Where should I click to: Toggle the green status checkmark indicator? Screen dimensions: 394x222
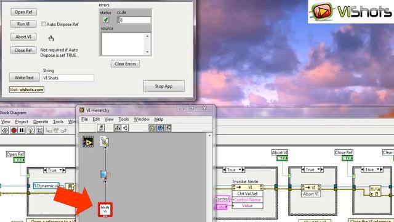(106, 19)
